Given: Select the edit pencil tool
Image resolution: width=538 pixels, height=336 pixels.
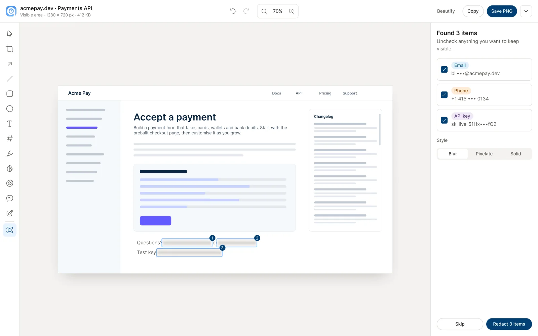Looking at the screenshot, I should [x=10, y=213].
